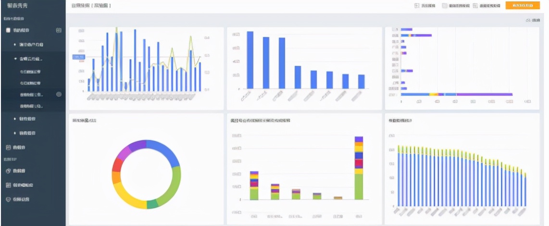Click the header icon nearest the orange button
Viewport: 549px width, 226px height.
475,6
